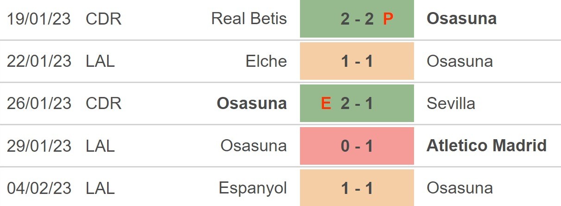Click CDR label on the Real Betis row

[x=103, y=19]
